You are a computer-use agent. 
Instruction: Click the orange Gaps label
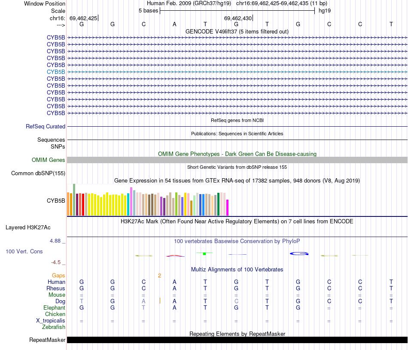(58, 275)
